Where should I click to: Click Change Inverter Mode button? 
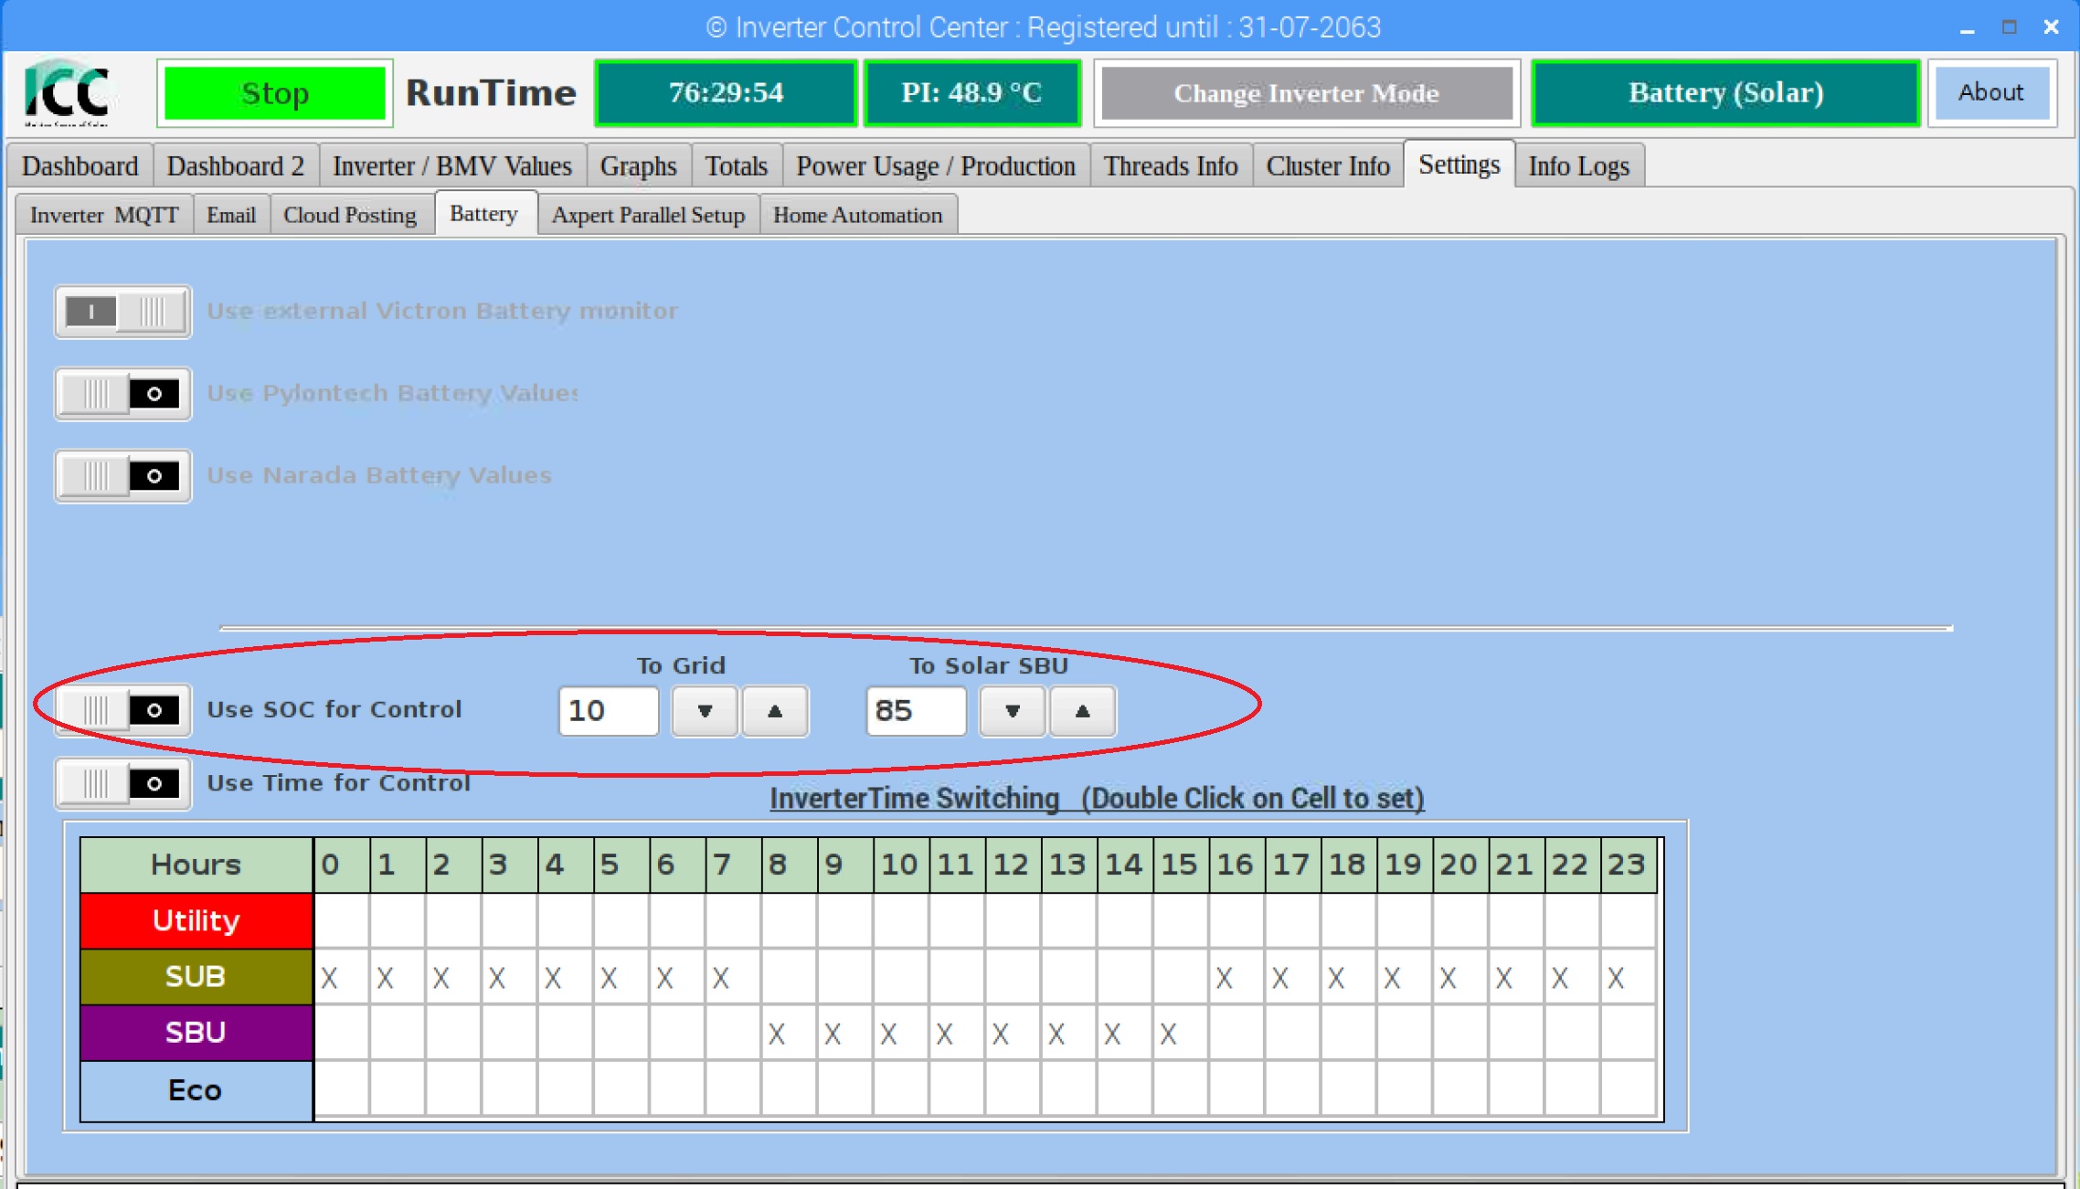tap(1306, 93)
